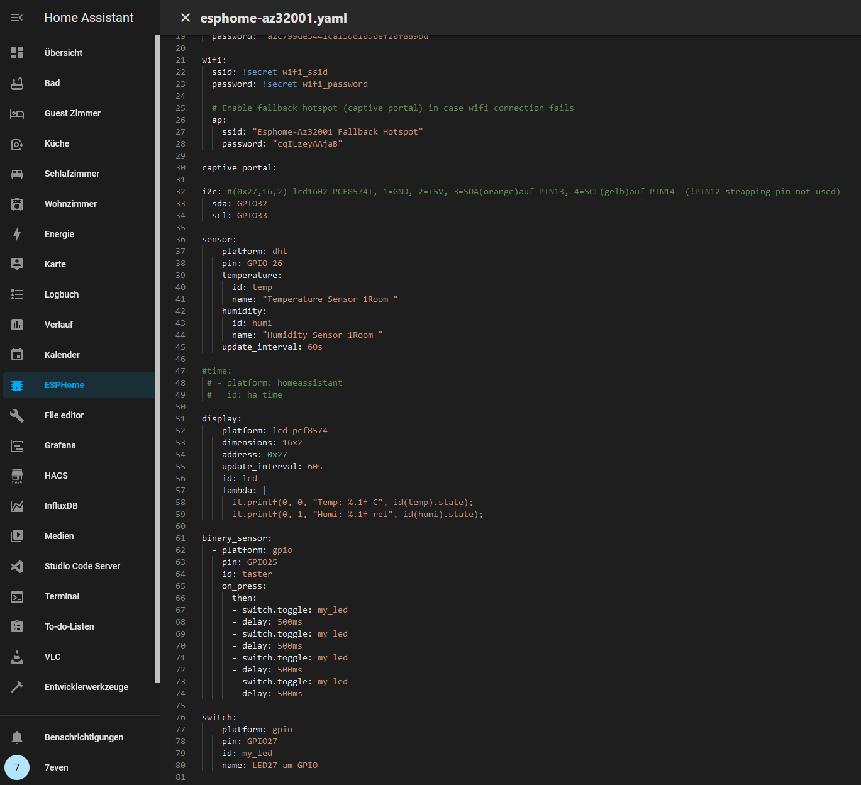
Task: Click the To-do-Listen clipboard icon
Action: point(17,626)
